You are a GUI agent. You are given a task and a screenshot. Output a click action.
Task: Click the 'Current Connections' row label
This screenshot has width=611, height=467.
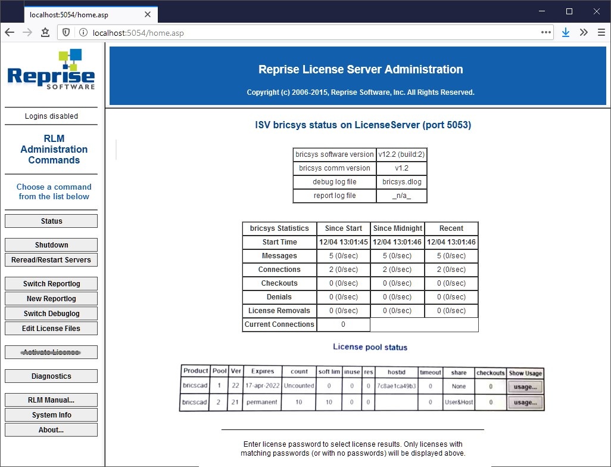[279, 324]
